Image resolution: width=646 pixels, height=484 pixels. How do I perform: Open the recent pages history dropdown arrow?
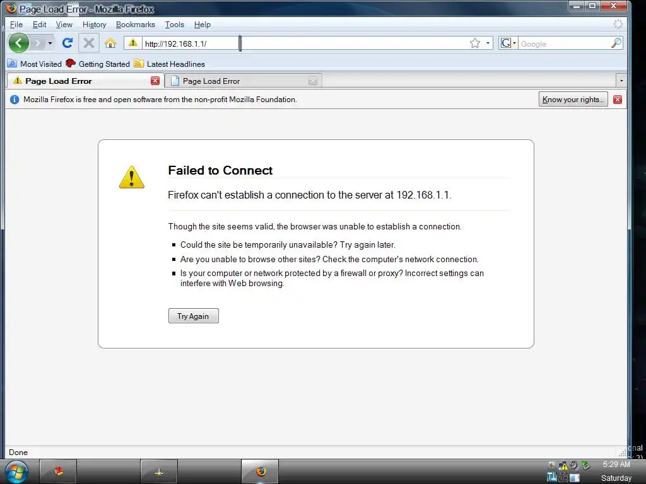pyautogui.click(x=50, y=43)
